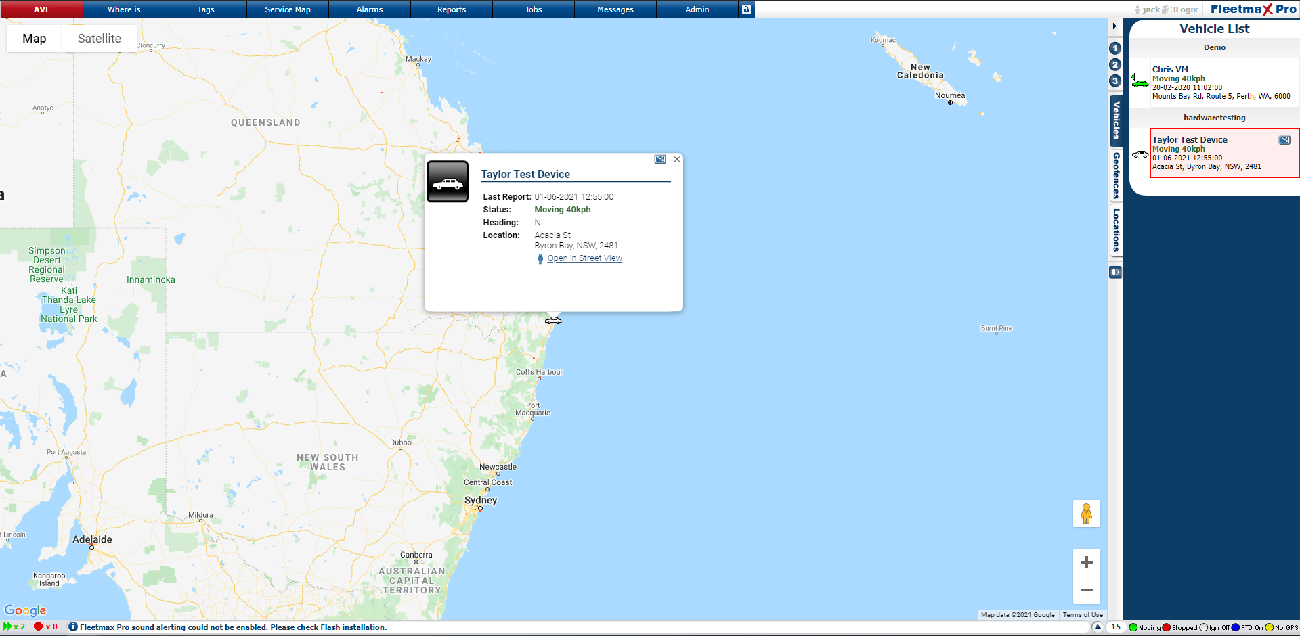Zoom out the map with minus button
This screenshot has height=636, width=1300.
[1087, 590]
